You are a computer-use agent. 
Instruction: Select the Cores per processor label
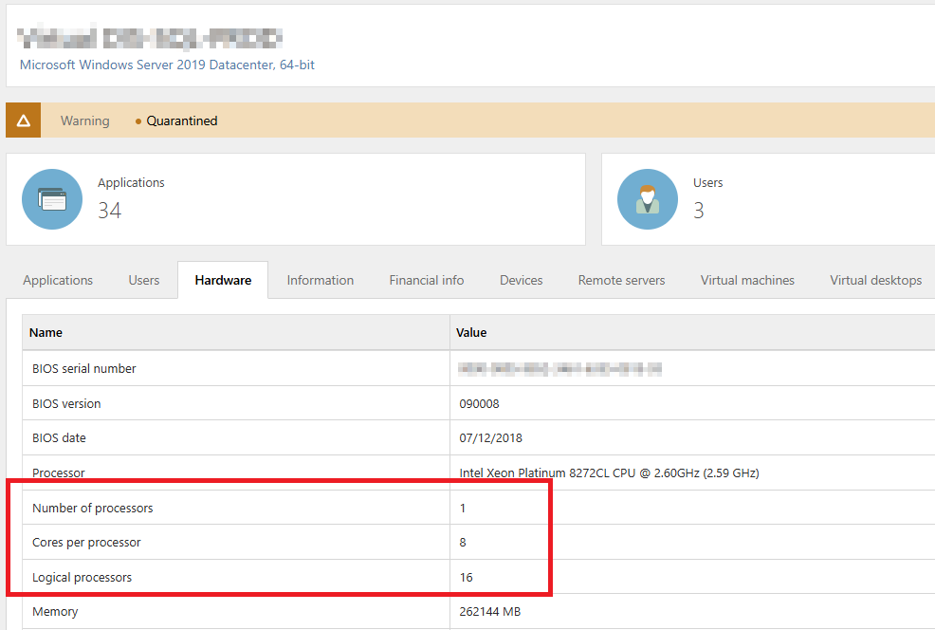pos(86,543)
